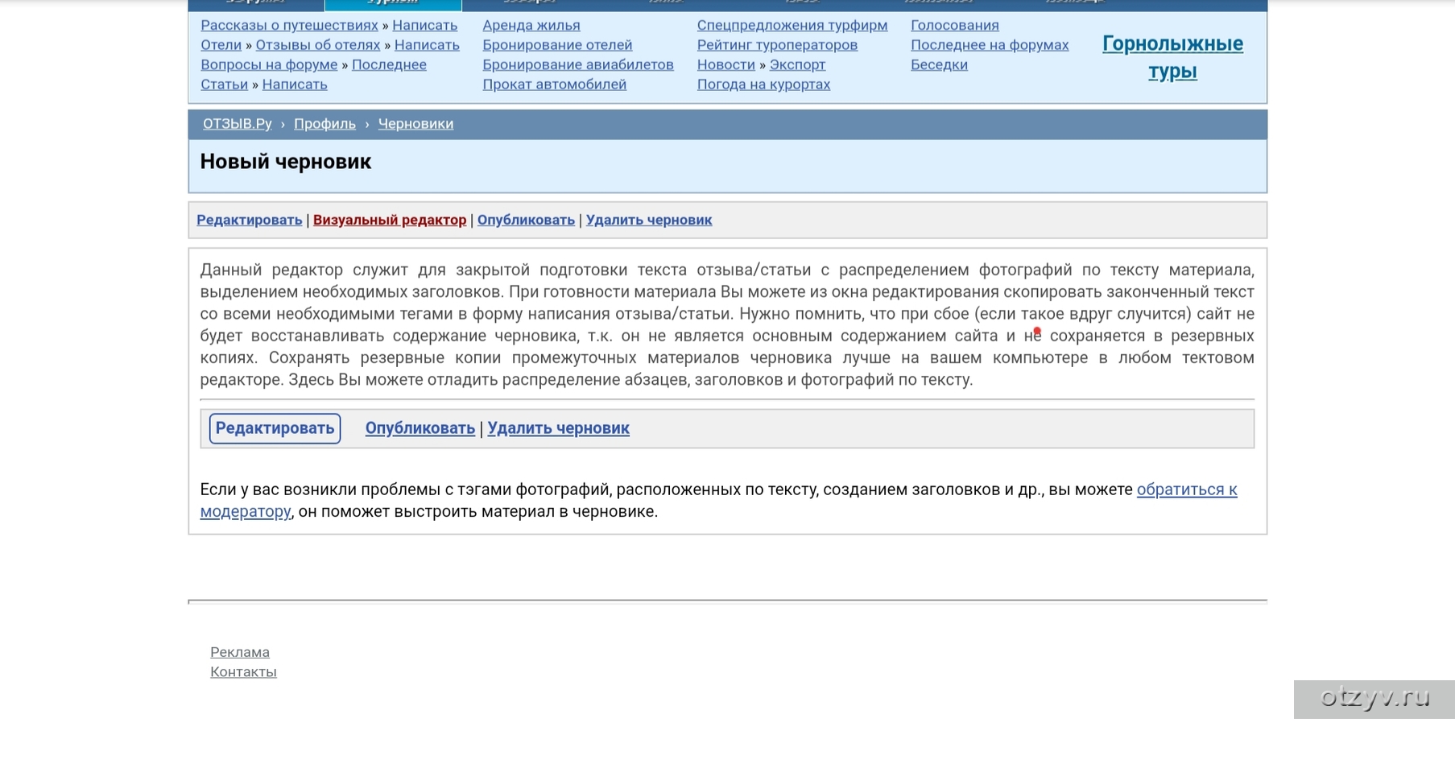Screen dimensions: 1455x772
Task: Go to Профиль breadcrumb
Action: click(x=324, y=124)
